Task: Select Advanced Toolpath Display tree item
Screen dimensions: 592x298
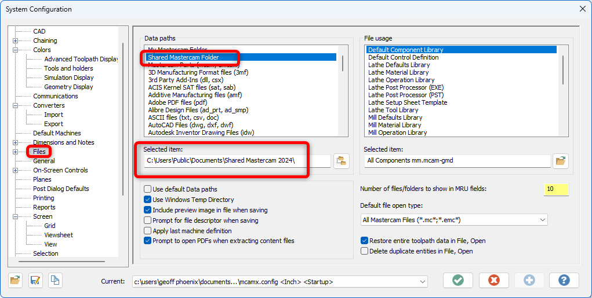Action: pos(81,59)
